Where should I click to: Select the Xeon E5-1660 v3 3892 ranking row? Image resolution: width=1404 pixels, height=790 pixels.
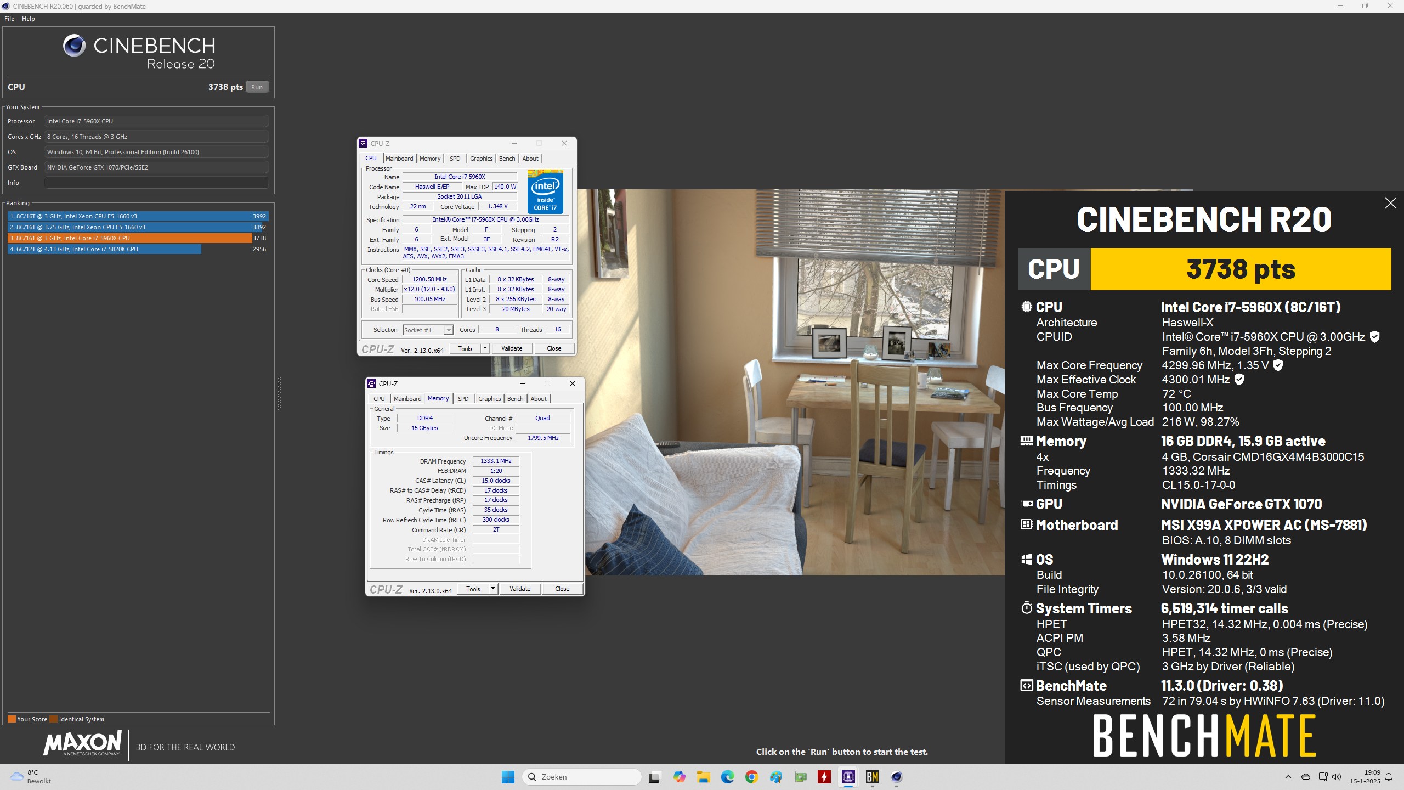[138, 227]
